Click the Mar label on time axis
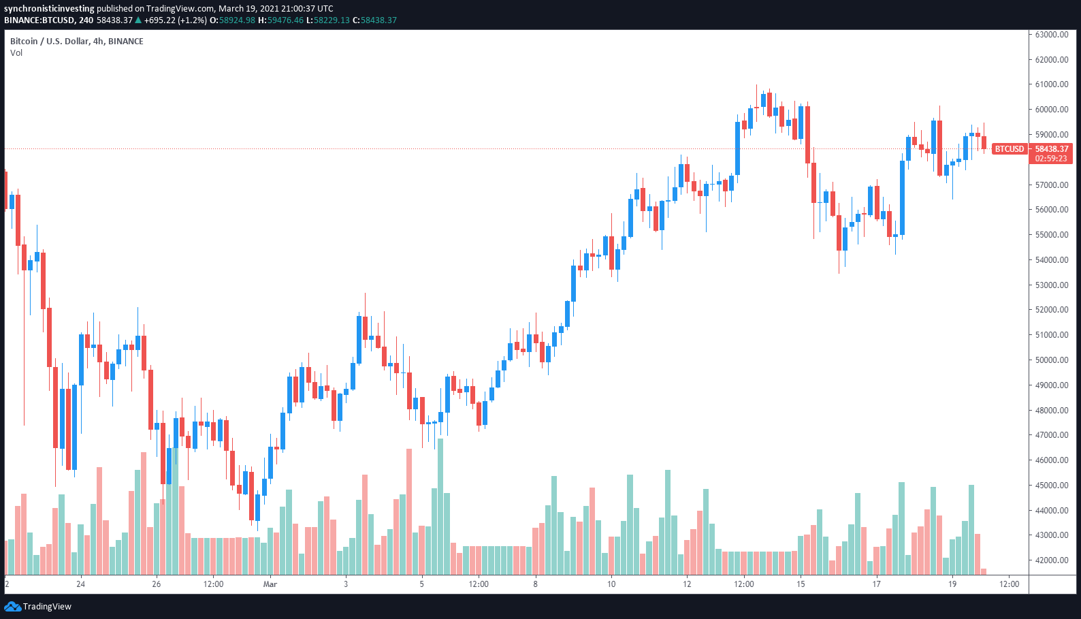The height and width of the screenshot is (619, 1081). 270,584
